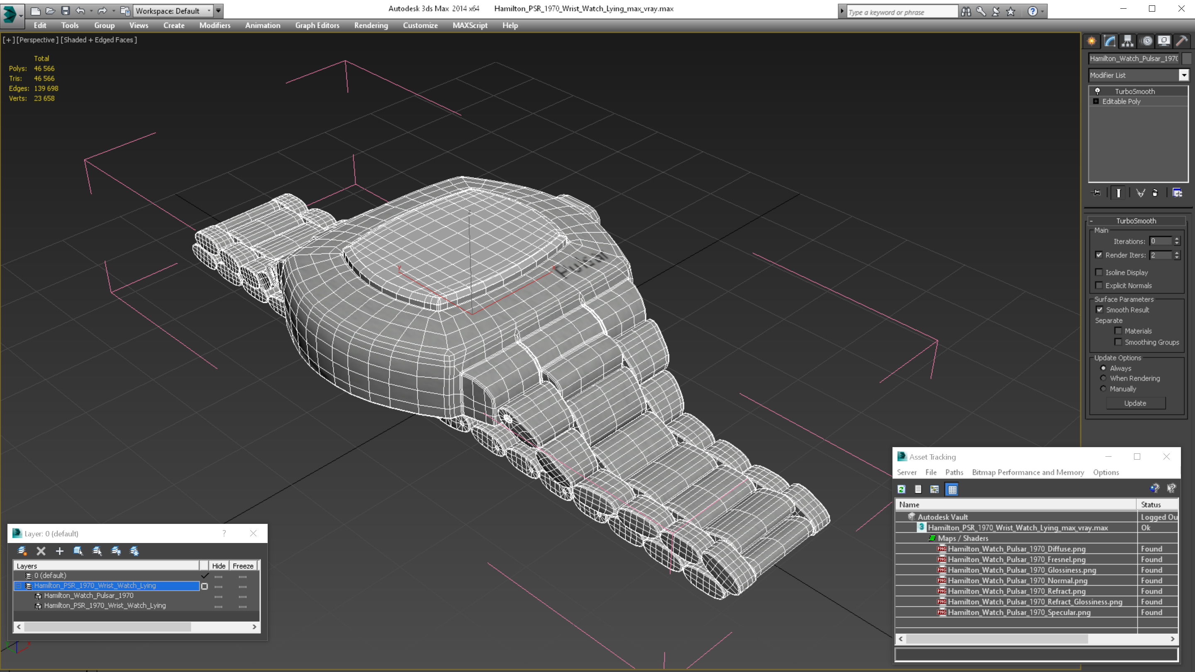The image size is (1195, 672).
Task: Open Paths menu in Asset Tracking
Action: (954, 472)
